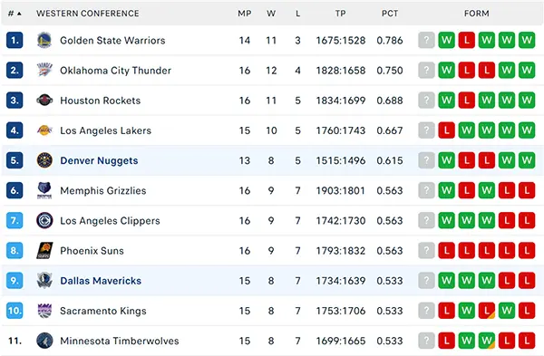This screenshot has height=356, width=544.
Task: Click the Los Angeles Lakers logo
Action: click(44, 130)
